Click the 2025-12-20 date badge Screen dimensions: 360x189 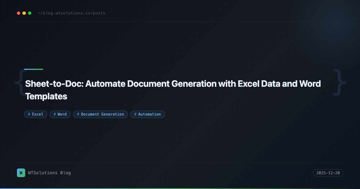tap(328, 173)
